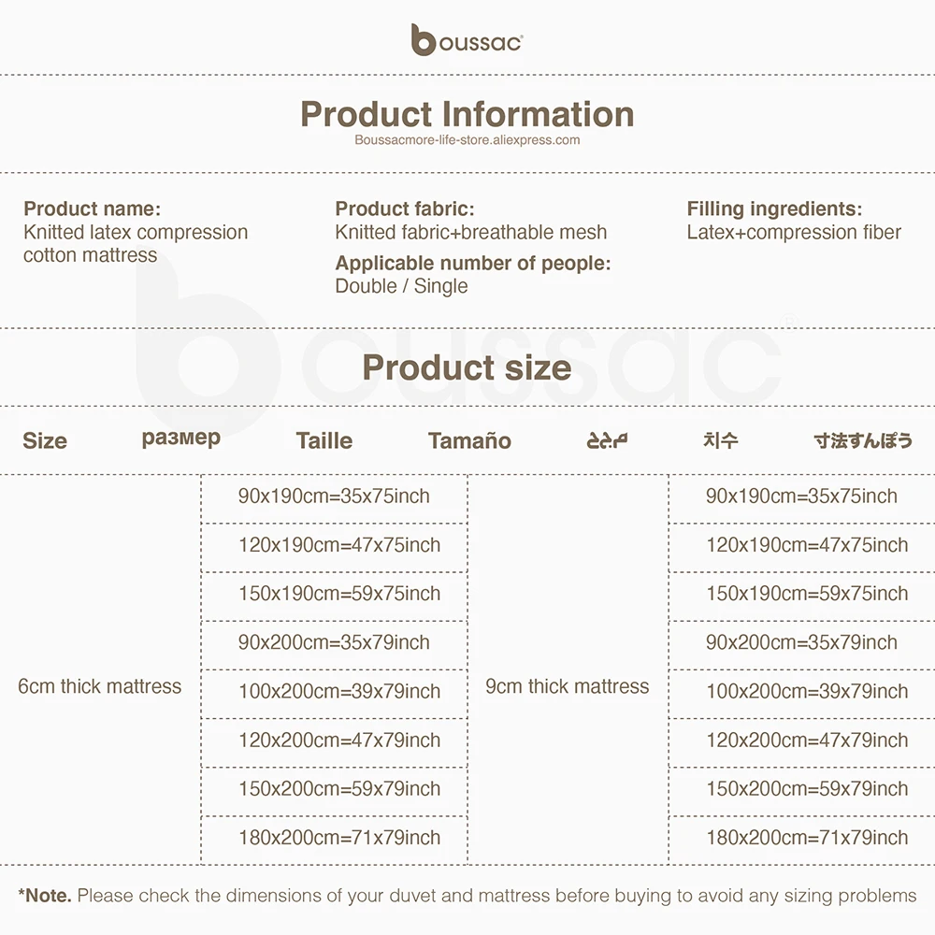
Task: Click the Product fabric label
Action: (x=404, y=209)
